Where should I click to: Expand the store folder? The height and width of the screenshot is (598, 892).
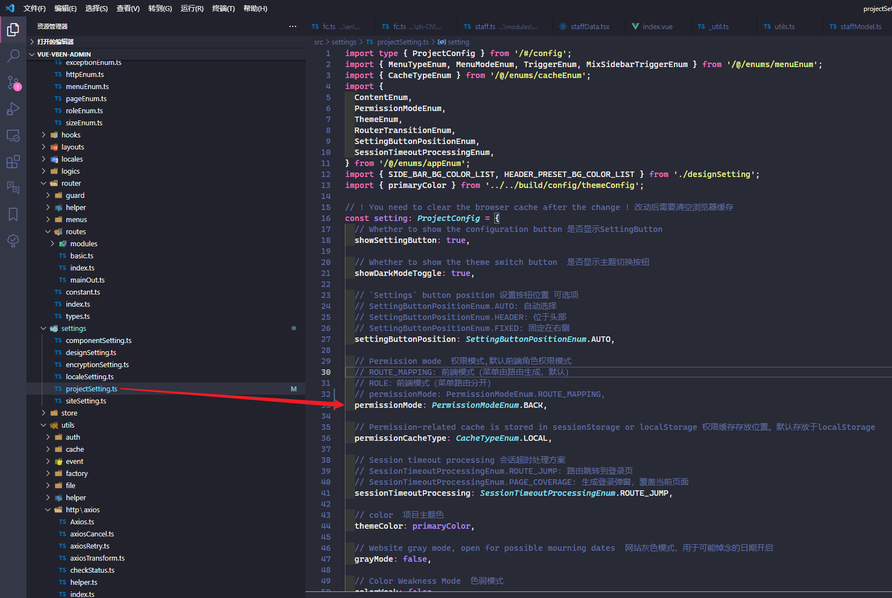[x=166, y=413]
